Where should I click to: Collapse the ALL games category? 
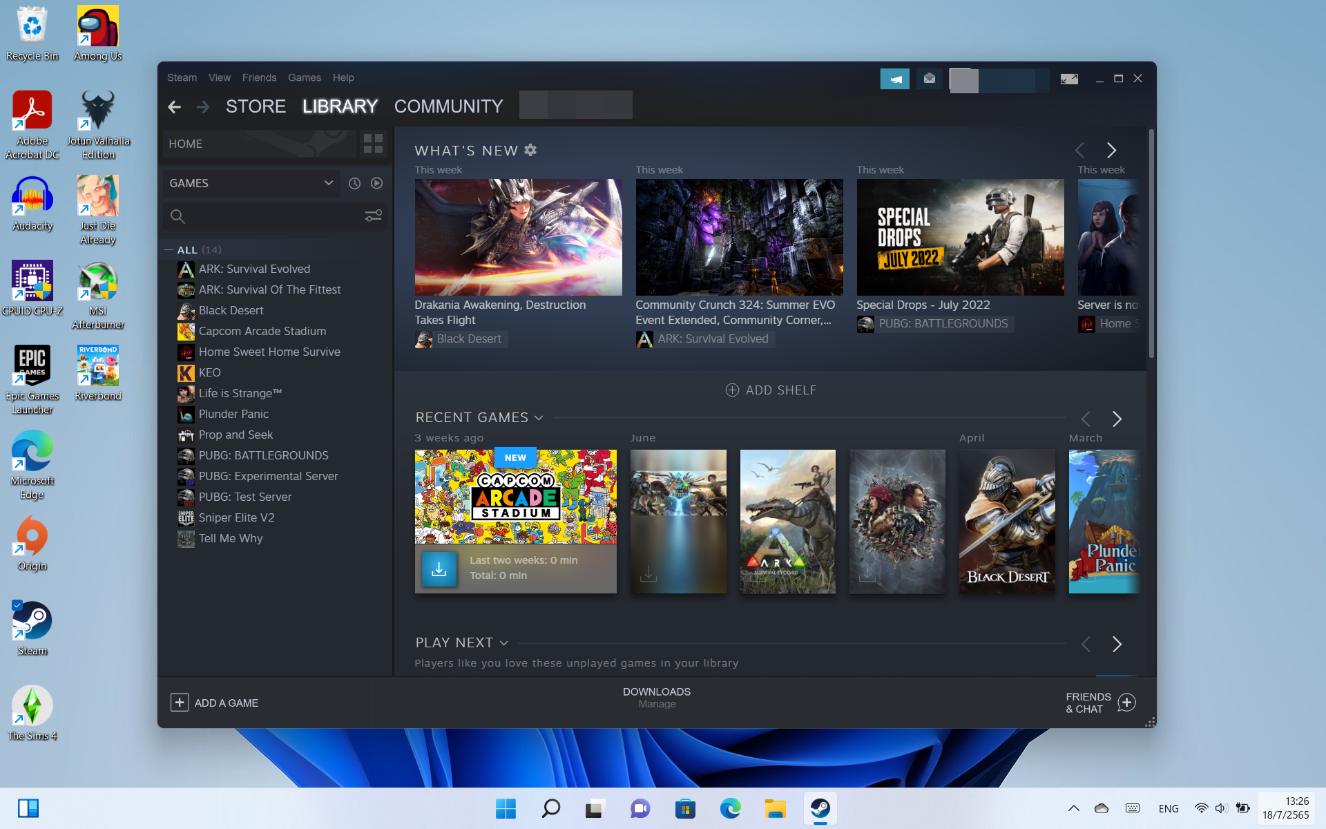pyautogui.click(x=169, y=250)
